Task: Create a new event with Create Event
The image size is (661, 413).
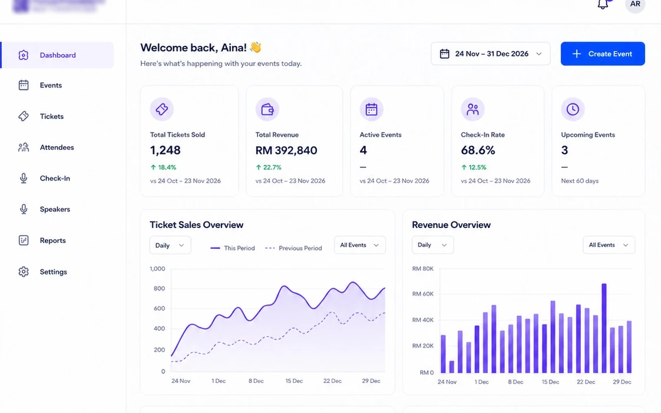Action: [603, 54]
